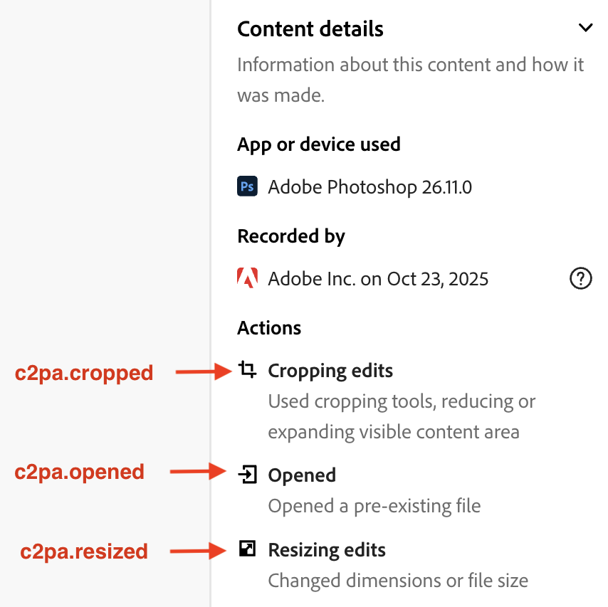This screenshot has width=608, height=607.
Task: Select the Opened action label
Action: (302, 475)
